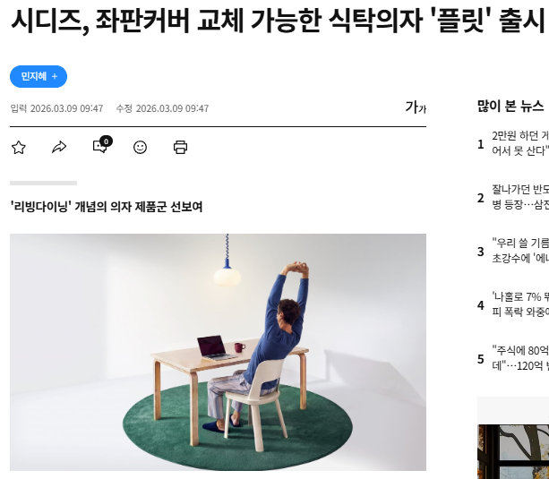Follow reporter 민지혜 with plus button
Screen dimensions: 549x479
(39, 76)
